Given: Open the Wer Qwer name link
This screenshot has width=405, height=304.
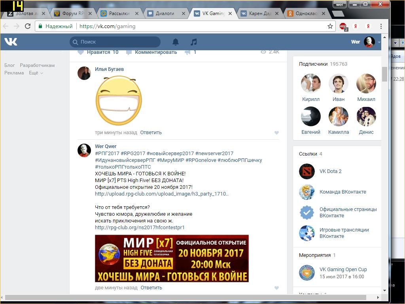Looking at the screenshot, I should pos(106,146).
